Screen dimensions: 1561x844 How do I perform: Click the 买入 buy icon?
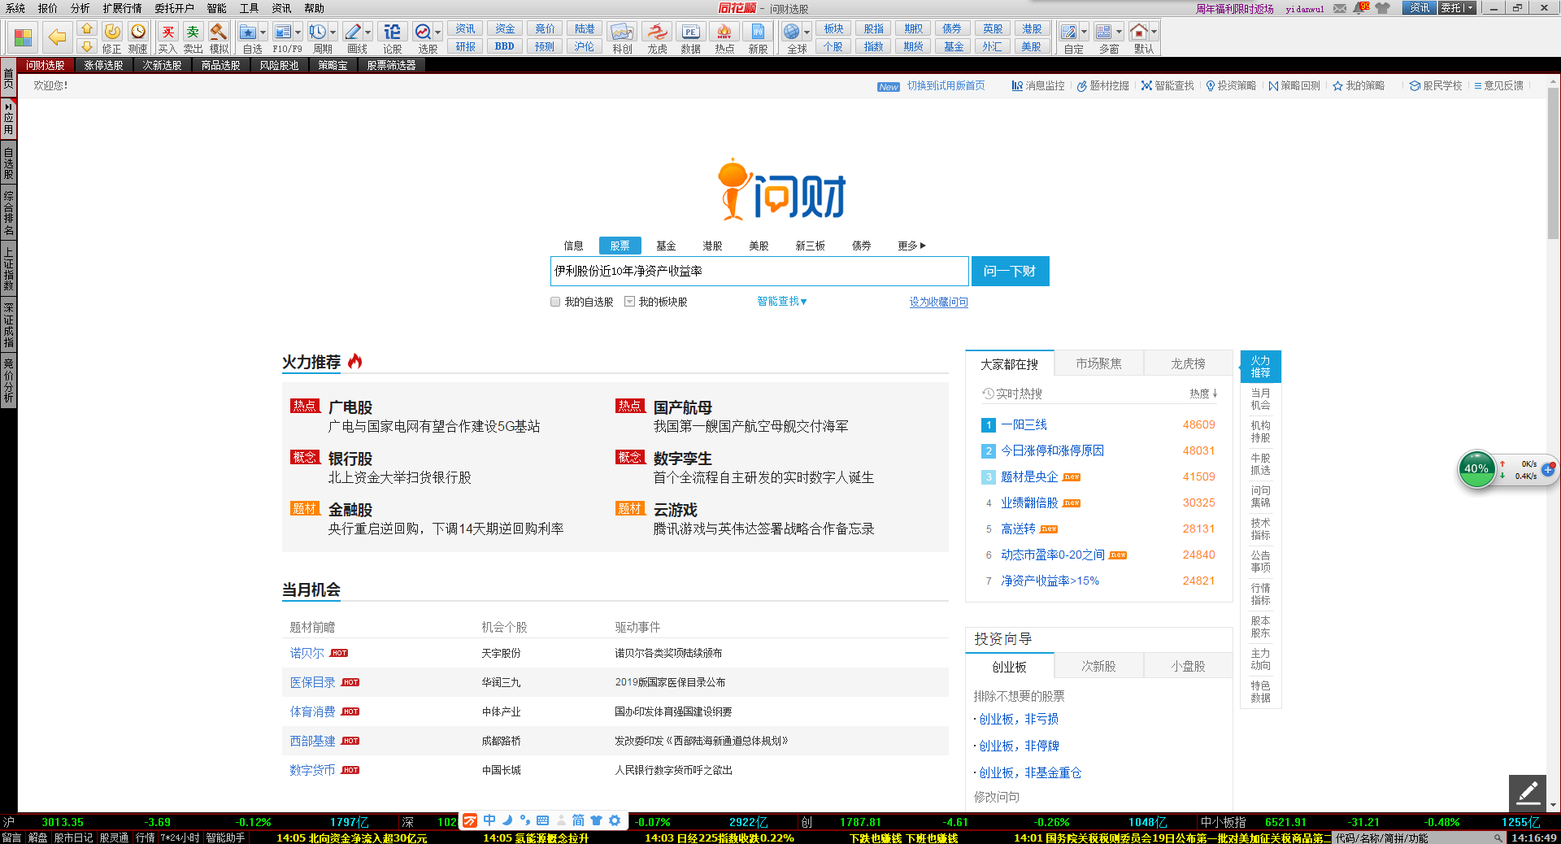(x=167, y=32)
